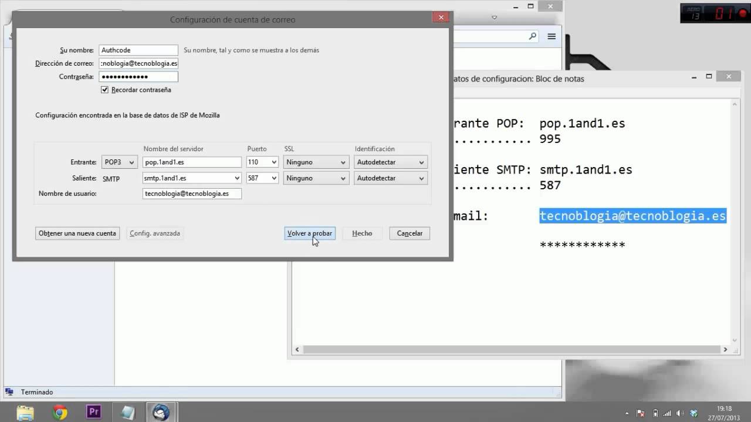The height and width of the screenshot is (422, 751).
Task: Click the Hecho button to finish setup
Action: pyautogui.click(x=362, y=233)
